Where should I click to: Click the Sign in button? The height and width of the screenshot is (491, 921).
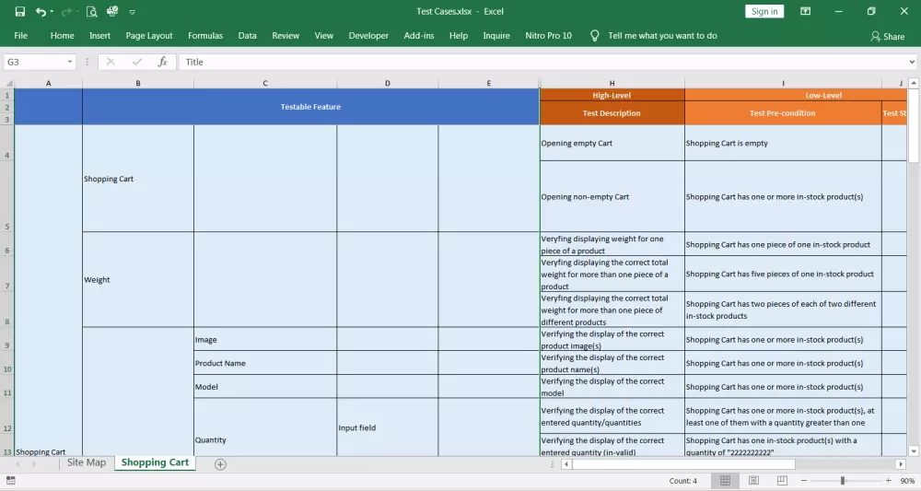[x=764, y=11]
